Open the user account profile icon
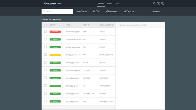This screenshot has height=110, width=196. click(x=163, y=3)
